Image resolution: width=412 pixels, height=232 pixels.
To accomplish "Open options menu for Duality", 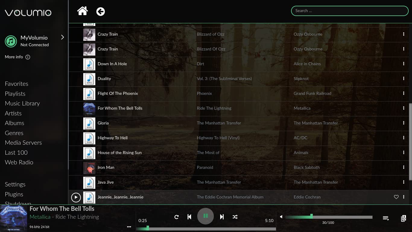I will [x=404, y=79].
